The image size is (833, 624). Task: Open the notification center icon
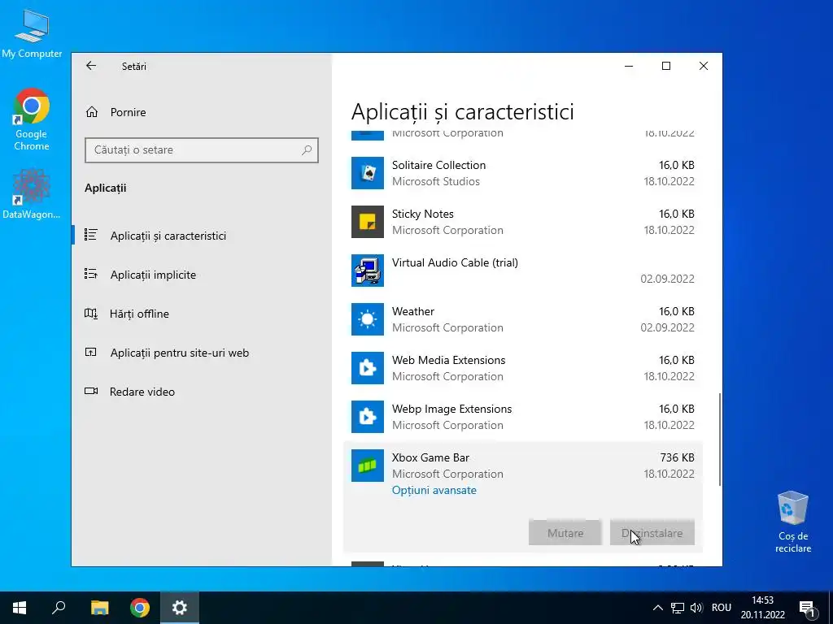pyautogui.click(x=807, y=608)
